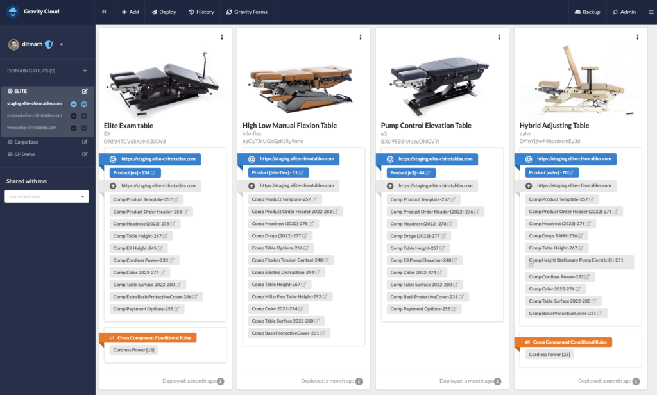Open the Gravity Forms menu
This screenshot has width=657, height=395.
click(x=247, y=12)
